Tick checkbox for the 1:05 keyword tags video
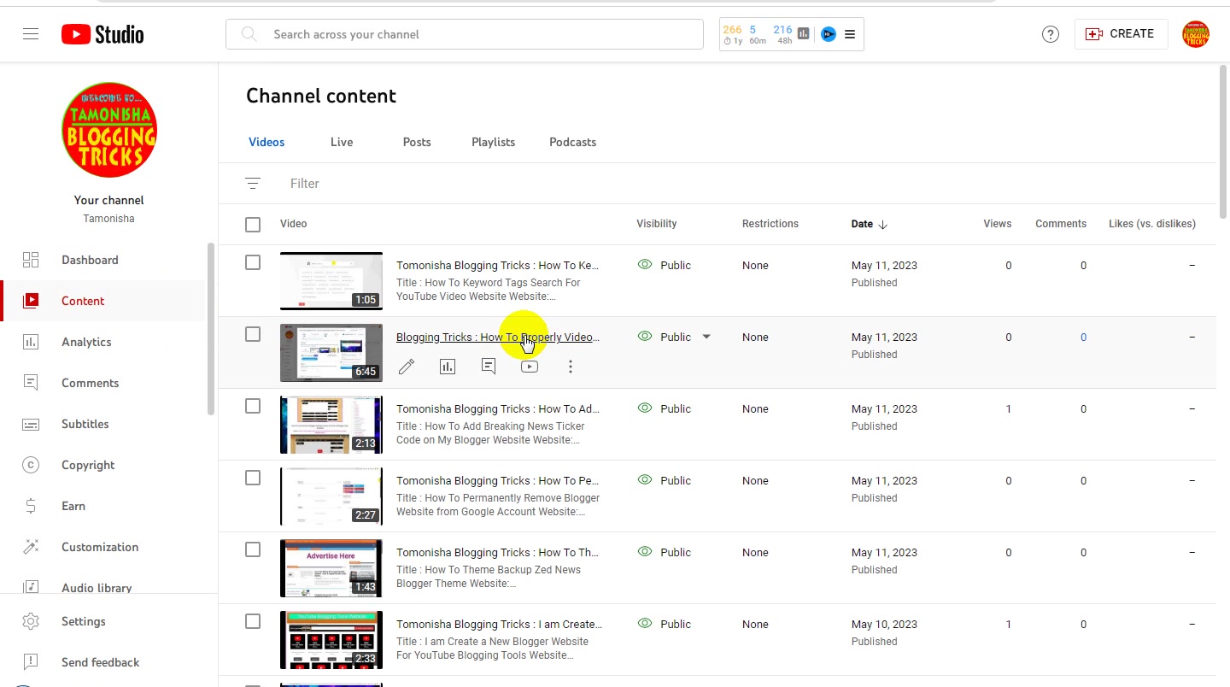The width and height of the screenshot is (1230, 687). [253, 262]
